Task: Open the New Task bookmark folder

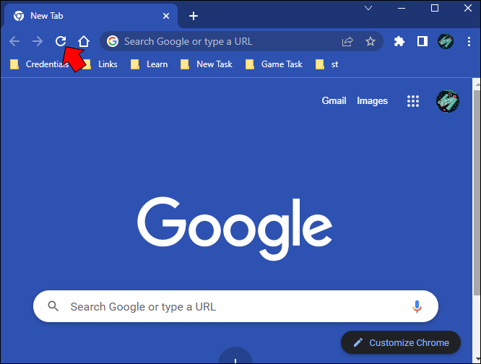Action: (x=207, y=64)
